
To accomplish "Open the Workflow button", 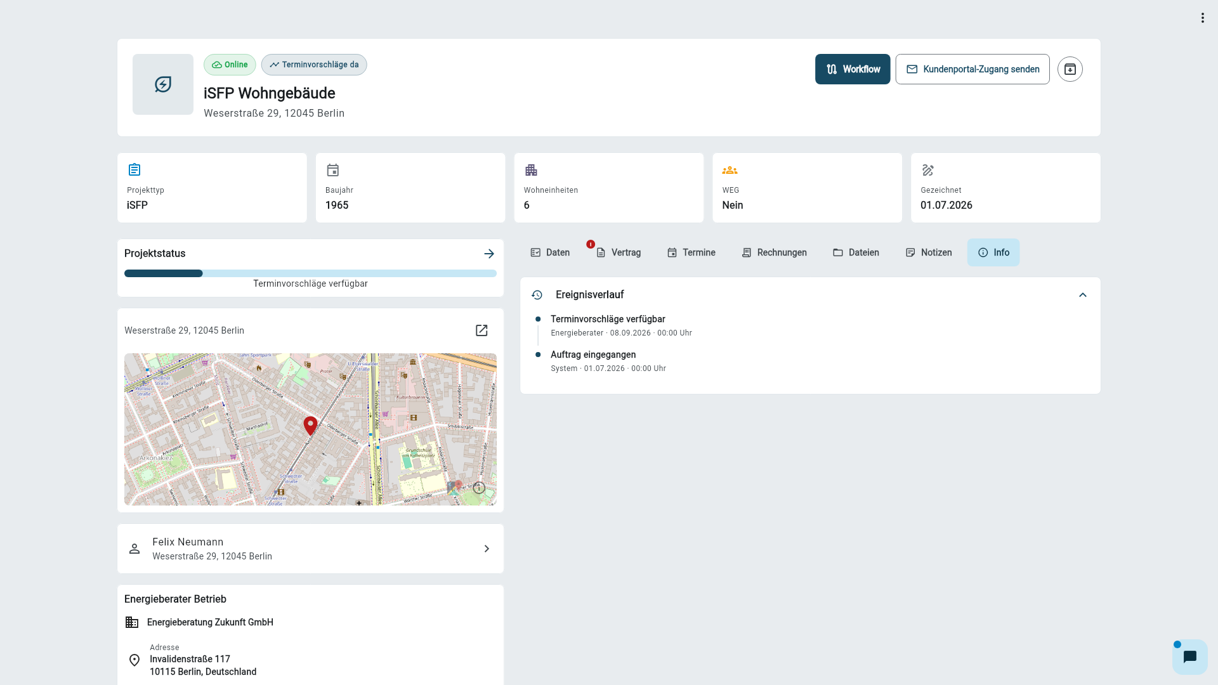I will (853, 69).
